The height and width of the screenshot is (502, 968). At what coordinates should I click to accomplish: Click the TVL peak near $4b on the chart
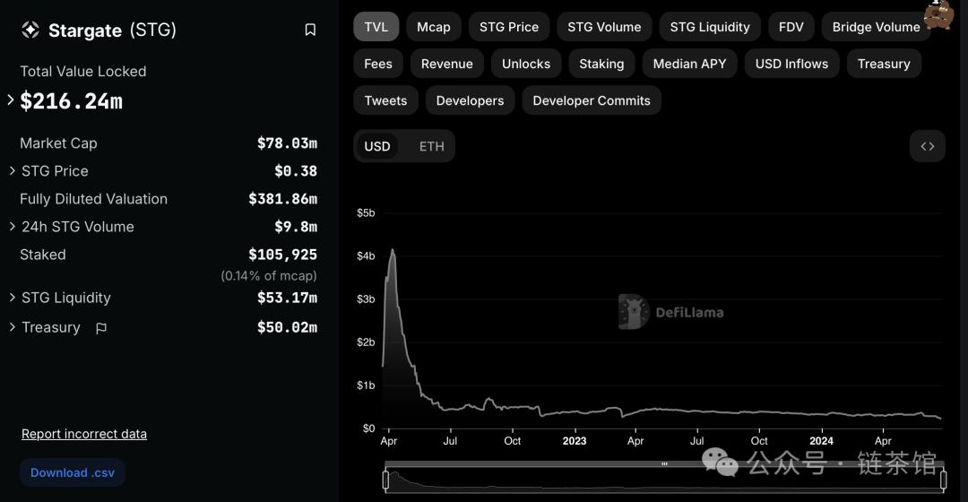(393, 251)
